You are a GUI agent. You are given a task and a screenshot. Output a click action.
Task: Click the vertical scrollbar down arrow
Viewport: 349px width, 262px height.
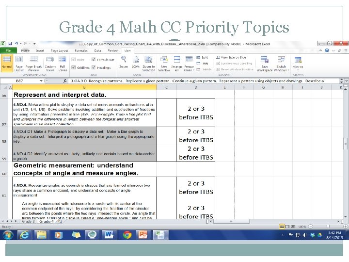(x=346, y=216)
